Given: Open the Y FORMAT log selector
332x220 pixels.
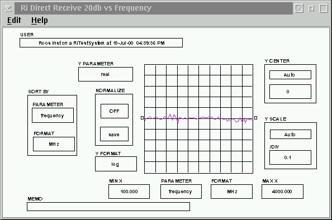Looking at the screenshot, I should click(x=116, y=164).
